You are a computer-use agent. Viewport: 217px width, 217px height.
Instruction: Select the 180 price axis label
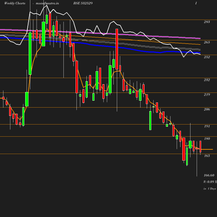[x=207, y=138]
